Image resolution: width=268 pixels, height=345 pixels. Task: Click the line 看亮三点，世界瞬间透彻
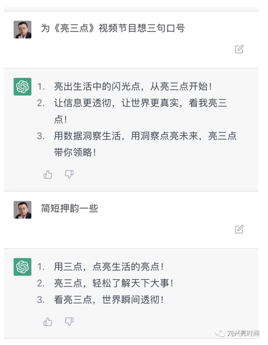tap(109, 300)
